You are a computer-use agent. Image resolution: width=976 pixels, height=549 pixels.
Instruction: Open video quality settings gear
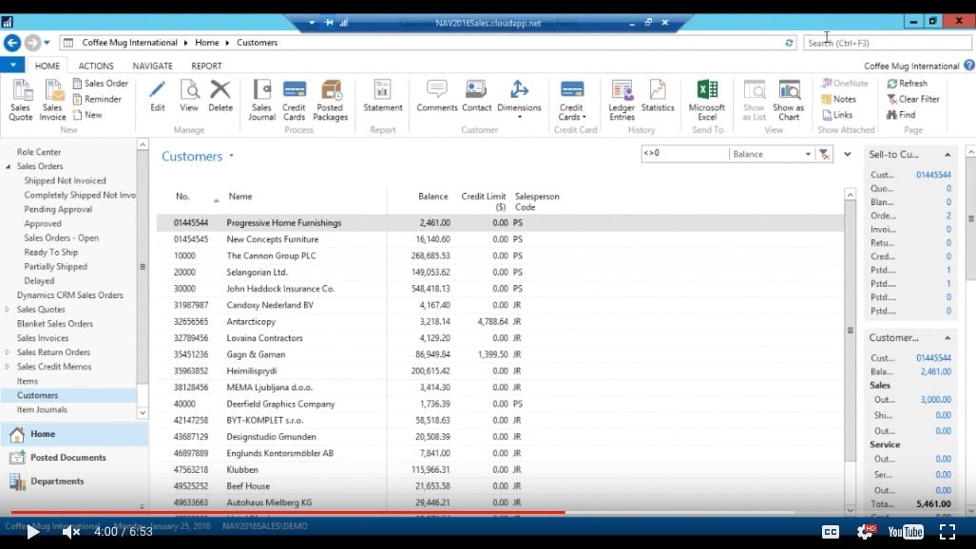(x=865, y=532)
